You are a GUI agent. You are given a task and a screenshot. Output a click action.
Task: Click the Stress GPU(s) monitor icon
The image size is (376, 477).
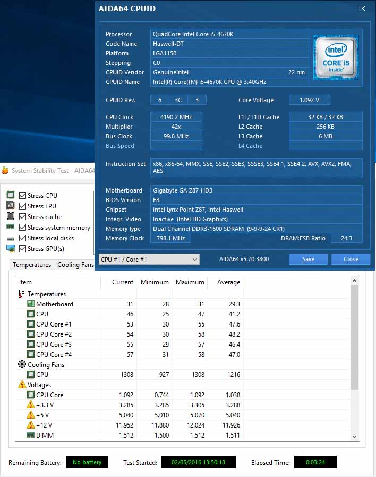pos(11,248)
